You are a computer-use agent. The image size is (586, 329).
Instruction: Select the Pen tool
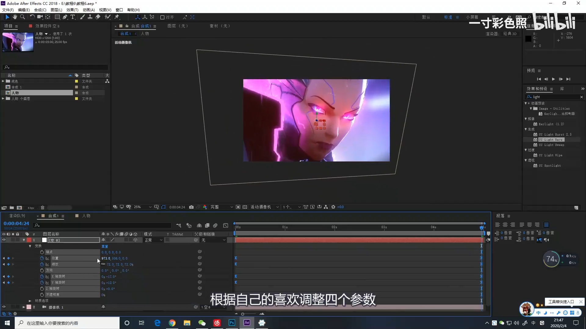pos(65,17)
